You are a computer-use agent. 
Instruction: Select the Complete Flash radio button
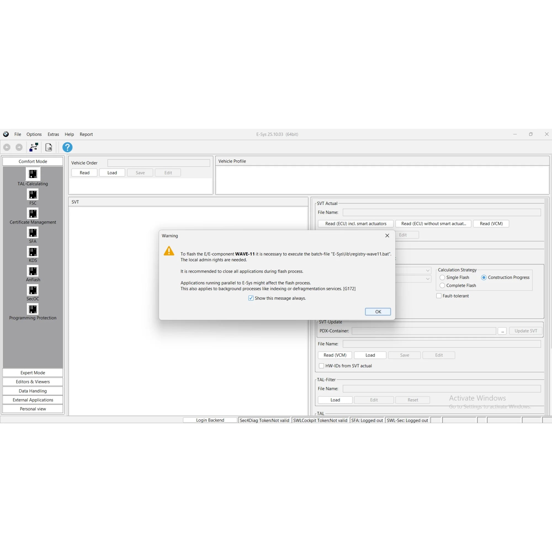[442, 285]
